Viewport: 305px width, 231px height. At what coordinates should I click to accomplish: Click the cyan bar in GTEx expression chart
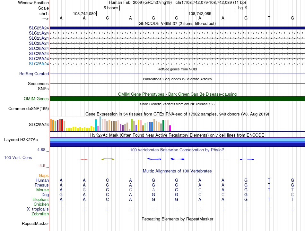pyautogui.click(x=96, y=125)
